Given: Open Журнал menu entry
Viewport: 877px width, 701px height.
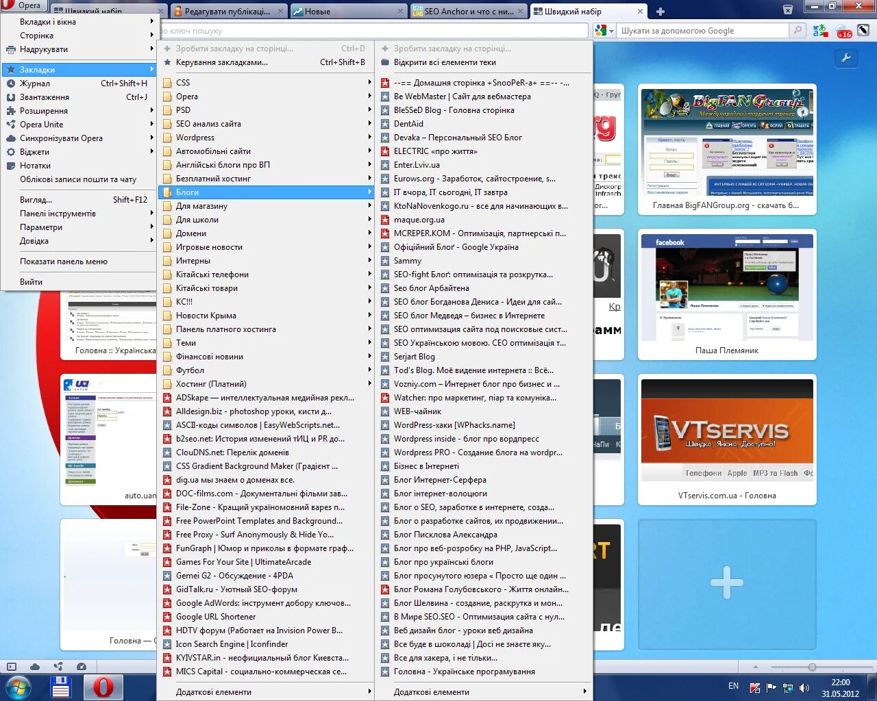Looking at the screenshot, I should (x=79, y=84).
